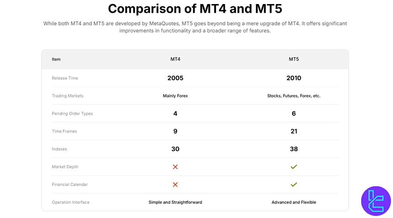Click the Pending Order Types label

coord(72,114)
